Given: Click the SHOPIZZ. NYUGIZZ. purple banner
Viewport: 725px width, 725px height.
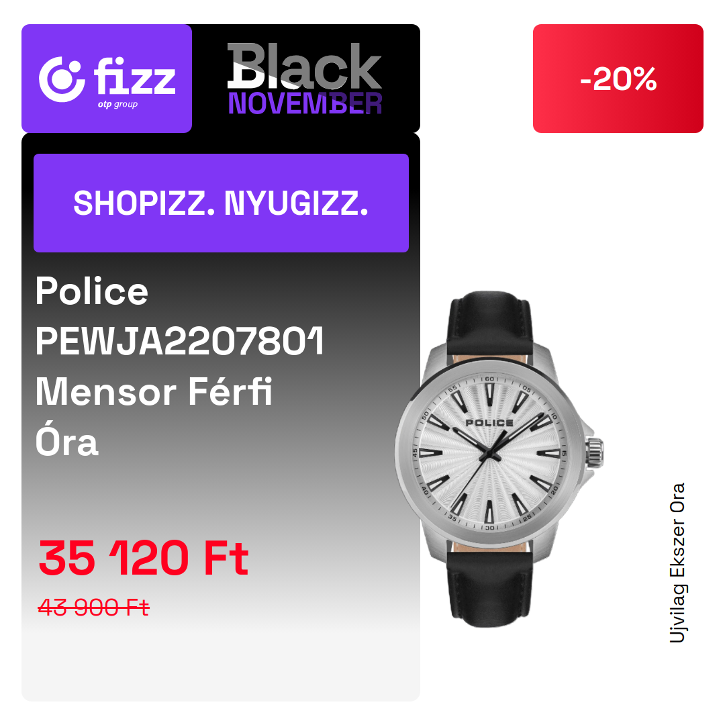Looking at the screenshot, I should [221, 203].
